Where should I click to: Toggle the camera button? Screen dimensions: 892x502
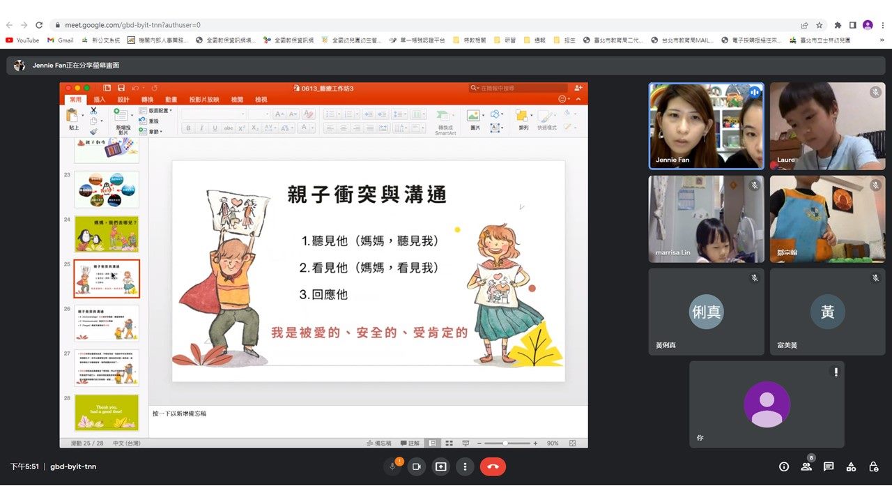coord(417,466)
